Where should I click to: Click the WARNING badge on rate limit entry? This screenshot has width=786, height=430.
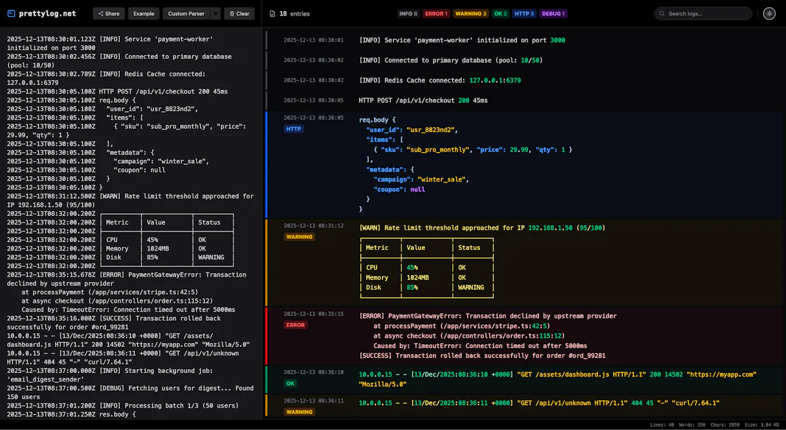click(x=299, y=237)
